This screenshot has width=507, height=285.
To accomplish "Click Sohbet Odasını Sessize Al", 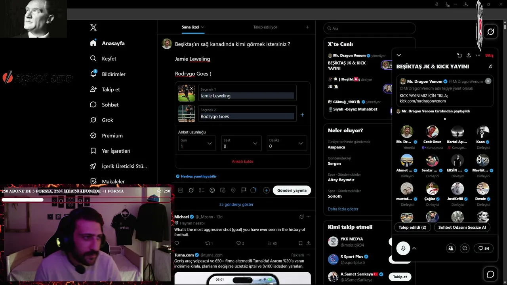I will pyautogui.click(x=462, y=228).
